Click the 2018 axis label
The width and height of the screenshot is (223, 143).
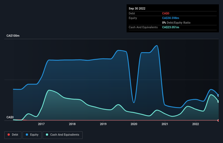point(72,124)
